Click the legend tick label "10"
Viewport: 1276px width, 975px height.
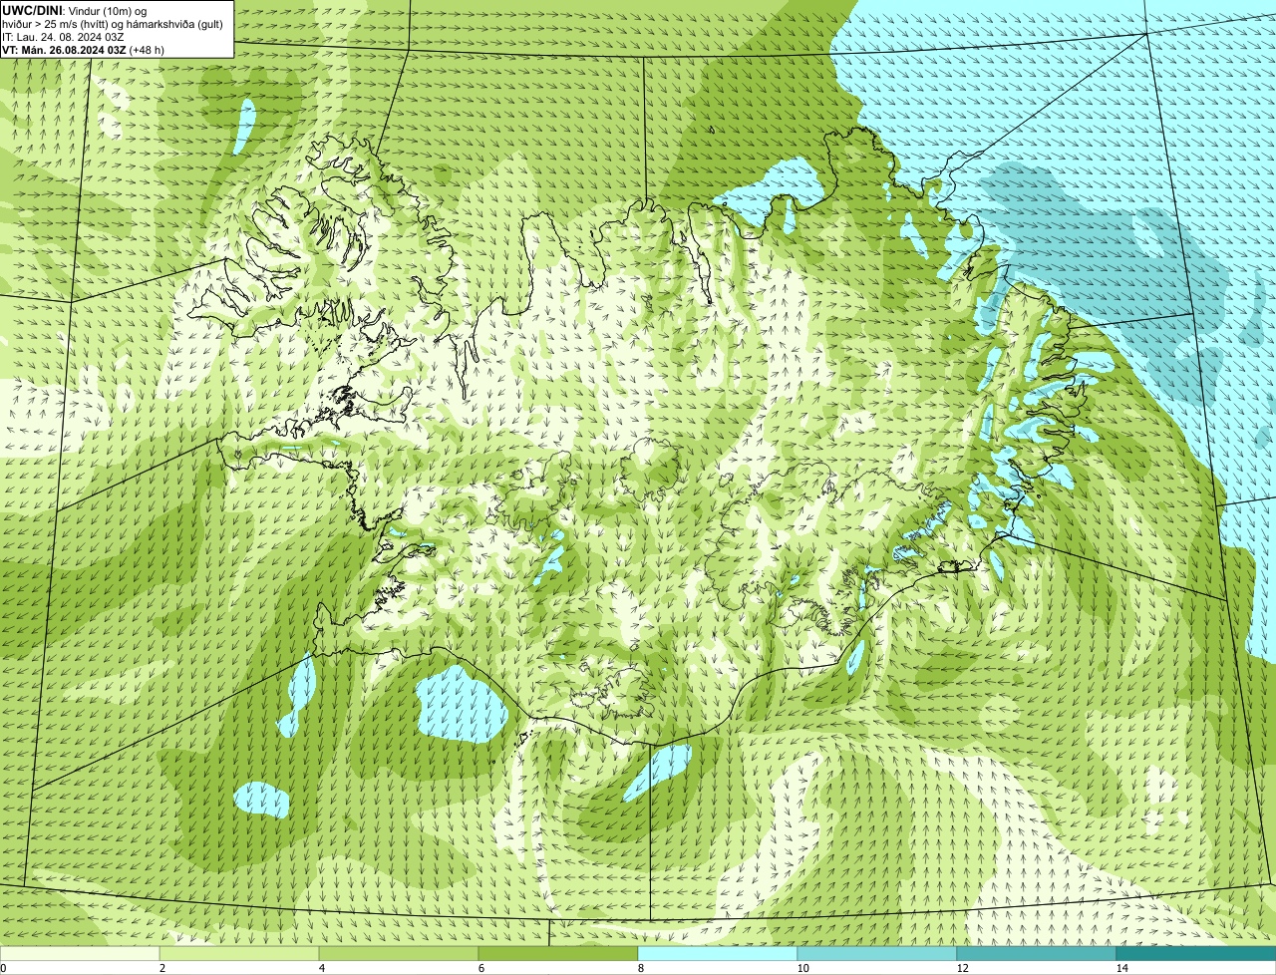(x=802, y=968)
